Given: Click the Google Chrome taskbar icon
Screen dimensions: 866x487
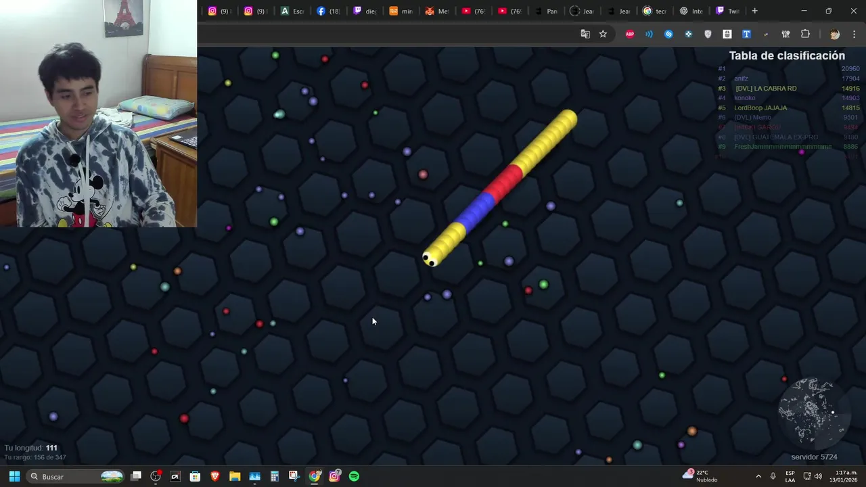Looking at the screenshot, I should click(x=315, y=476).
